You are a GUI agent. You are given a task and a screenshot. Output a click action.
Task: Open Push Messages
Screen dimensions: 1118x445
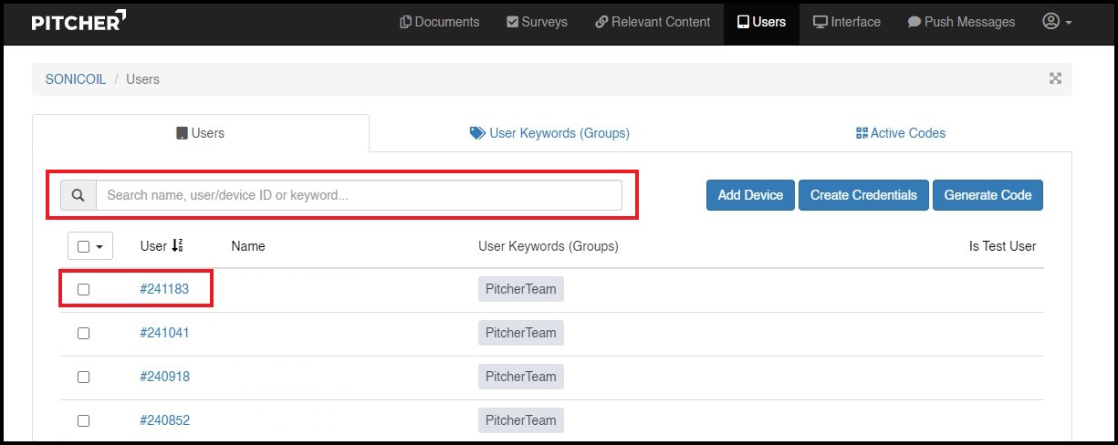click(x=961, y=22)
